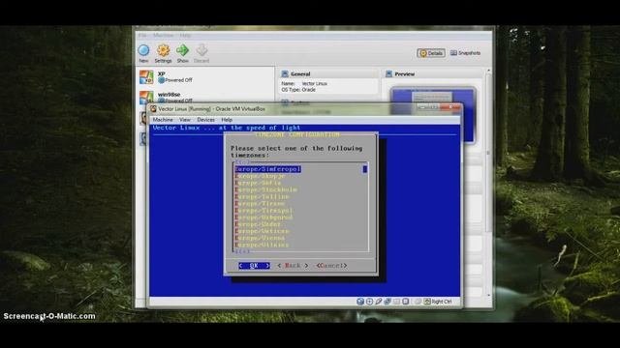Screen dimensions: 620x348
Task: Open the Help menu in Vector Linux window
Action: (x=227, y=120)
